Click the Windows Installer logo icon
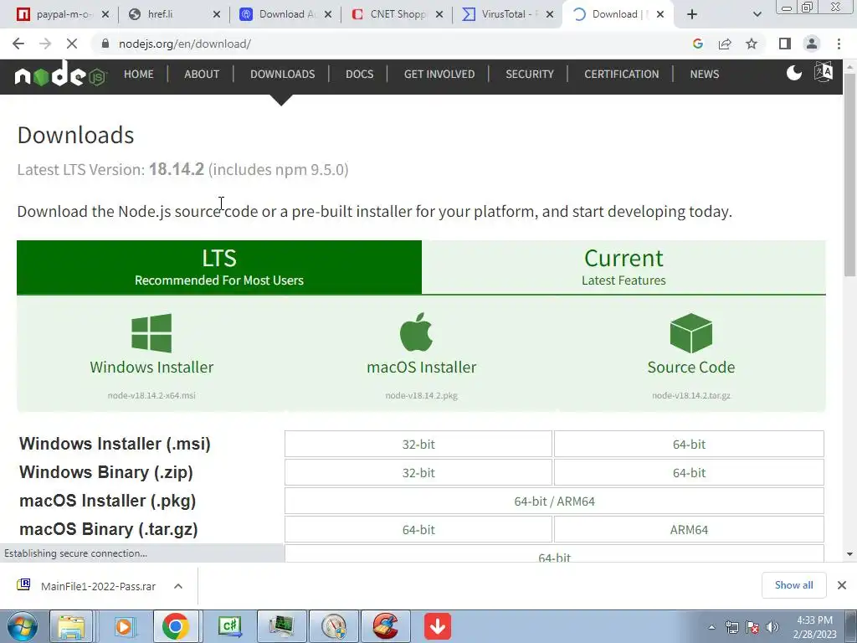The width and height of the screenshot is (857, 643). click(x=151, y=333)
